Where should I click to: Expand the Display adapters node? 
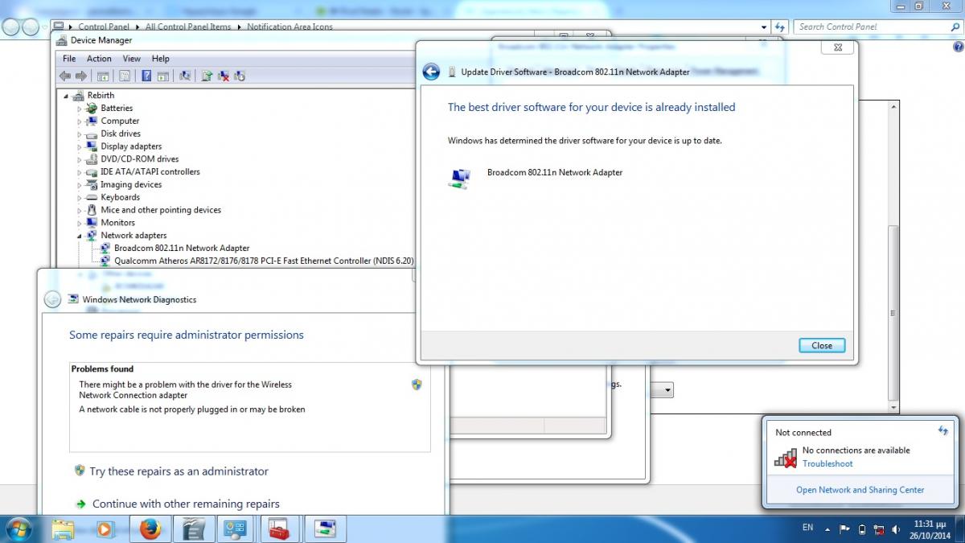point(80,146)
